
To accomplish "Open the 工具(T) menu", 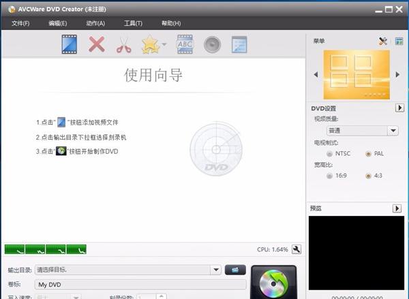I will tap(133, 23).
